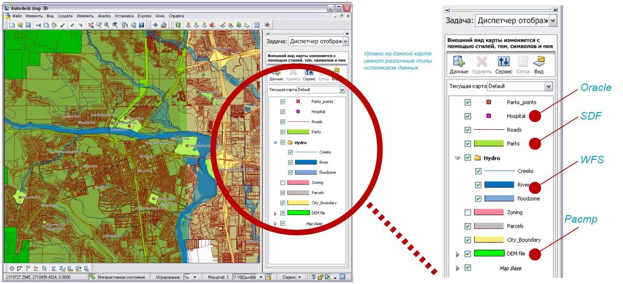
Task: Select DEM file label in the Map 3D window
Action: (318, 213)
